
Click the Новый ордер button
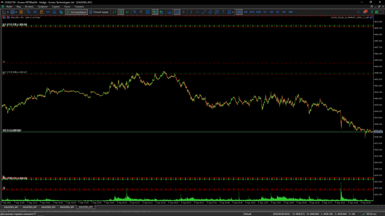(x=99, y=12)
